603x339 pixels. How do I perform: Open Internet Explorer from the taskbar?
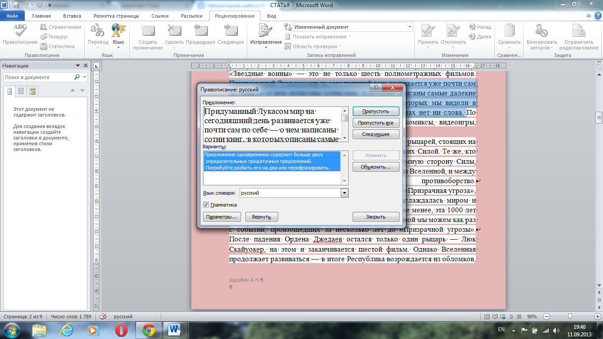(67, 330)
